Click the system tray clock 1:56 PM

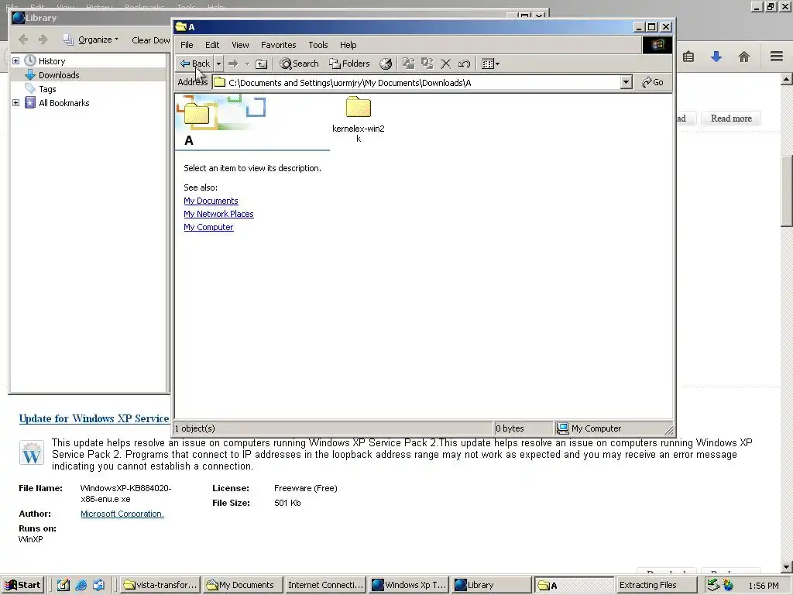pos(763,586)
